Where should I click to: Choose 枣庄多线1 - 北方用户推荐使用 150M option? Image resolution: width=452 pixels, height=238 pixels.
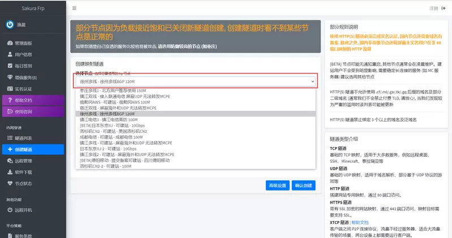[x=195, y=90]
